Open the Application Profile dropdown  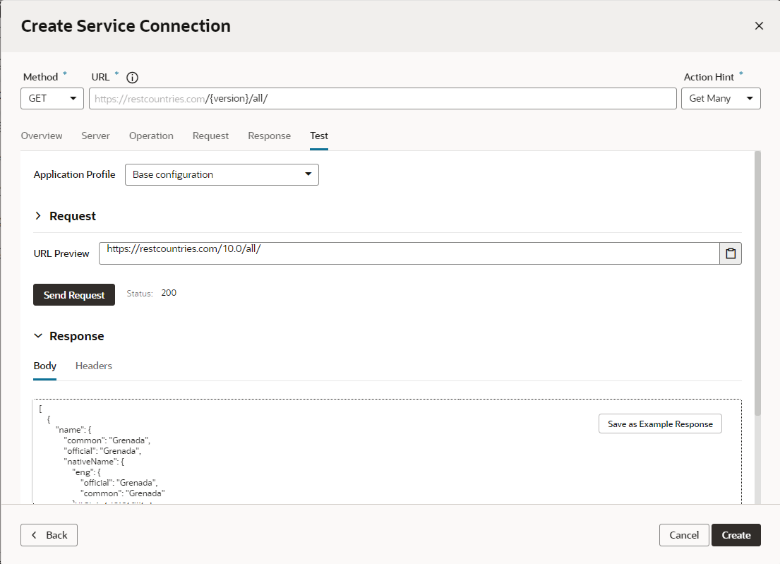point(222,174)
